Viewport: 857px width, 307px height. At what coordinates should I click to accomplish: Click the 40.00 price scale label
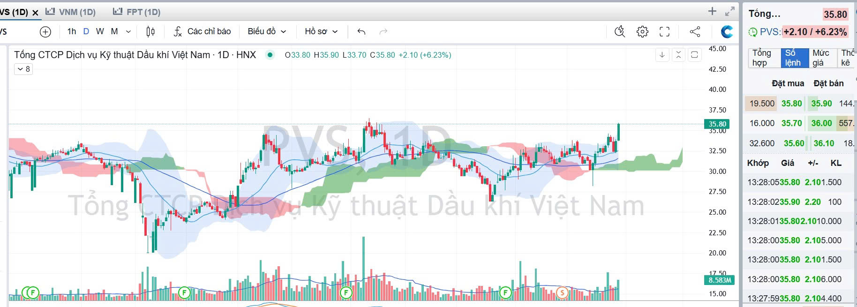tap(717, 90)
